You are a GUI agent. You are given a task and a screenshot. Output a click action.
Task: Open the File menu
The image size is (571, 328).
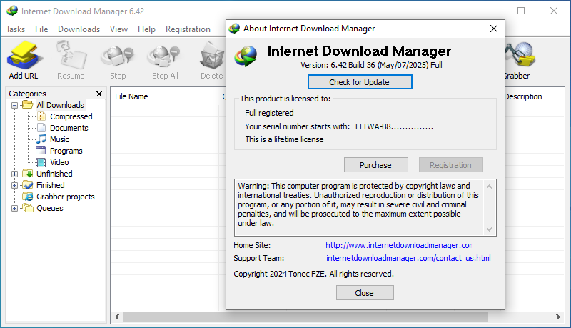(x=41, y=29)
